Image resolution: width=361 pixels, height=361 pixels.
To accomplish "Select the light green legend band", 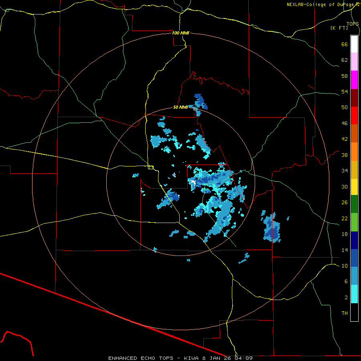I will pyautogui.click(x=354, y=222).
